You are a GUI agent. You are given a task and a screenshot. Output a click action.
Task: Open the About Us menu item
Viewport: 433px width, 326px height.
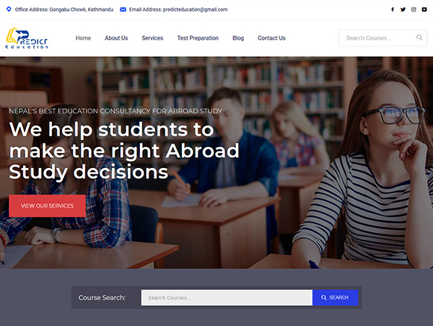(x=116, y=38)
